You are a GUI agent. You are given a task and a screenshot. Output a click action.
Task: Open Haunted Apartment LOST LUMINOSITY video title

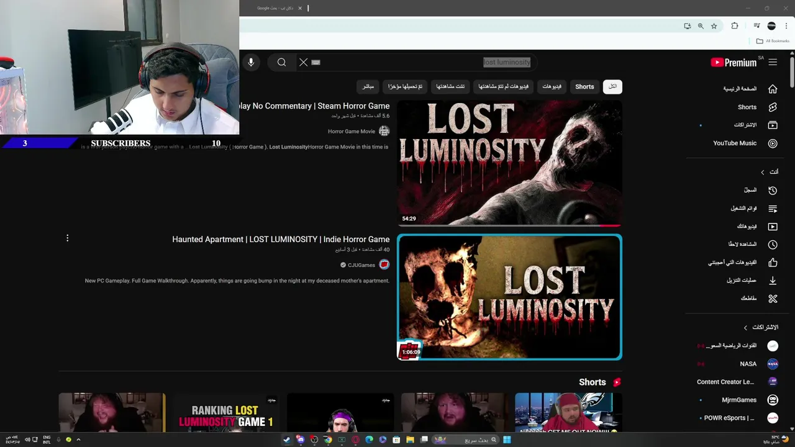tap(281, 239)
